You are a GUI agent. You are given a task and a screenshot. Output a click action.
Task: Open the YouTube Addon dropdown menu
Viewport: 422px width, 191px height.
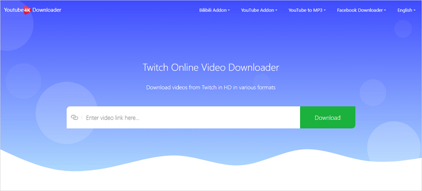(259, 10)
